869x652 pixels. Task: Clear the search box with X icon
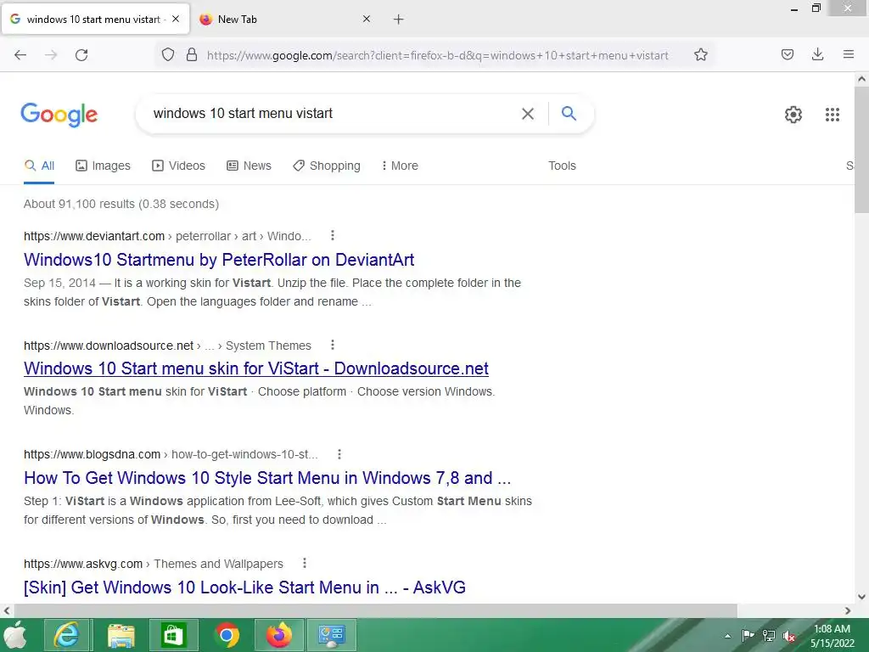(528, 114)
